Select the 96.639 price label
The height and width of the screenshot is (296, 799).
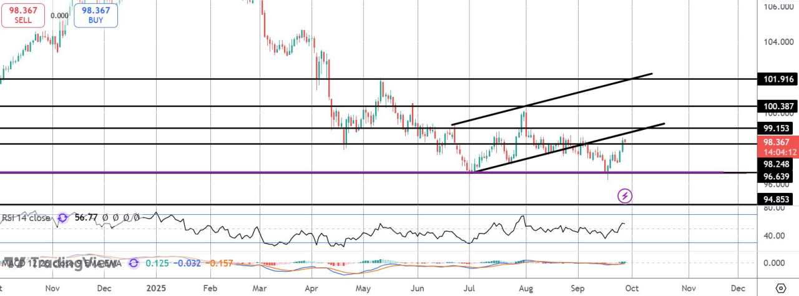777,177
